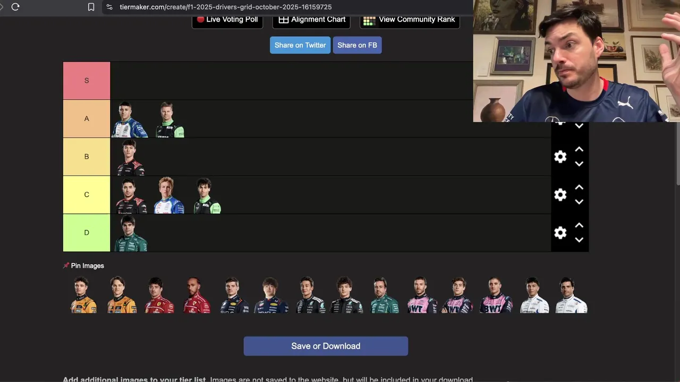Screen dimensions: 680x382
Task: Select last white-suited driver in pool
Action: (x=572, y=295)
